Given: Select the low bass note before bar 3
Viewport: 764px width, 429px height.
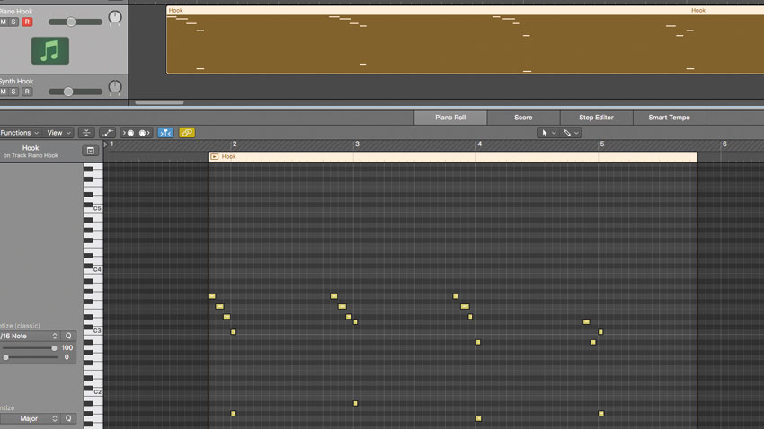Looking at the screenshot, I should coord(355,403).
